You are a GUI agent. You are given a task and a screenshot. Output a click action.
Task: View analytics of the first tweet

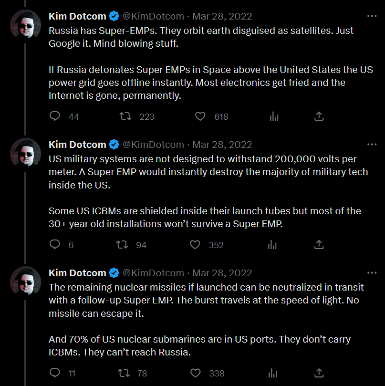tap(274, 116)
